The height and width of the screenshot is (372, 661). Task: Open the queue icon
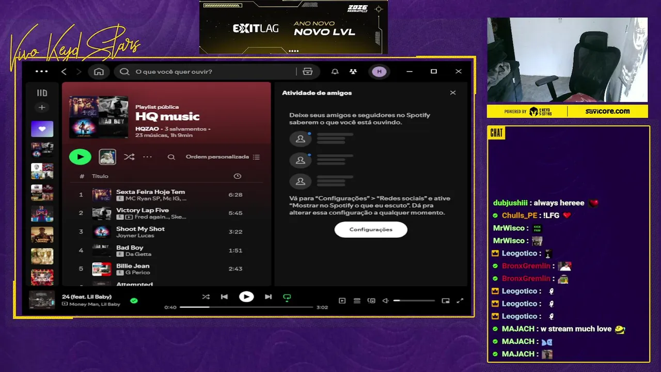pyautogui.click(x=357, y=301)
